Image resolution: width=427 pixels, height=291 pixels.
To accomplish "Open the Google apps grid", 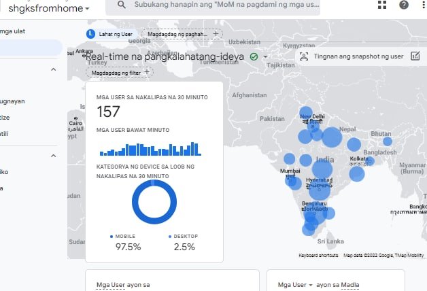I will (x=383, y=5).
